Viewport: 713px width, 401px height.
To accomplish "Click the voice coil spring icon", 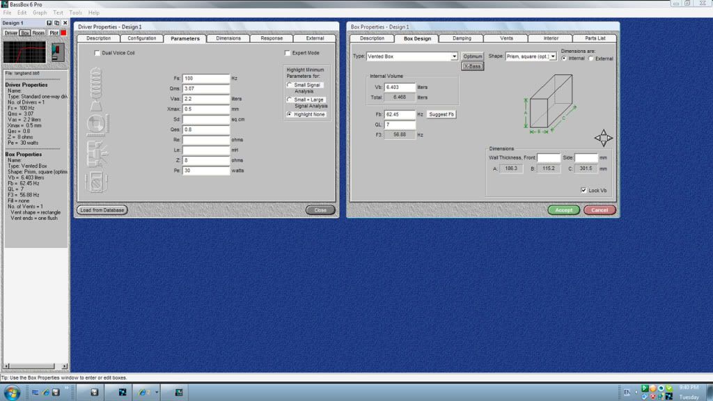I will tap(96, 81).
